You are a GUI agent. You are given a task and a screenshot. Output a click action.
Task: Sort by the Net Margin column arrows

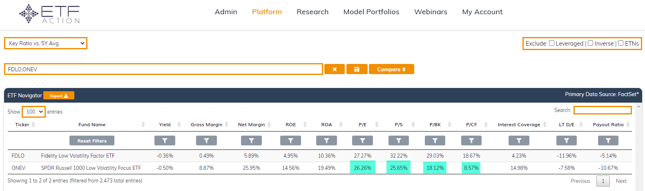point(269,125)
